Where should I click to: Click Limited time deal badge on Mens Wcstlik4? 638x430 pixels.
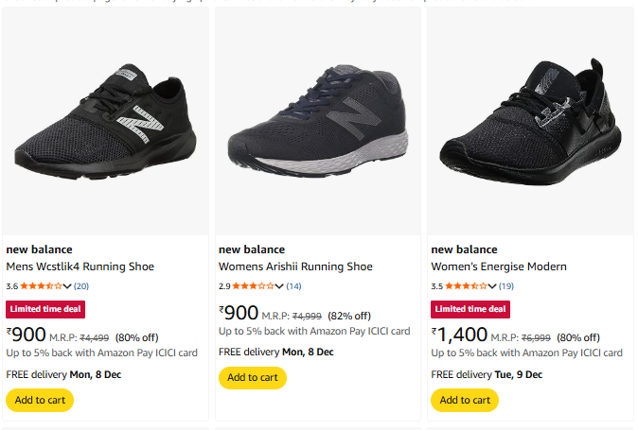pyautogui.click(x=45, y=309)
